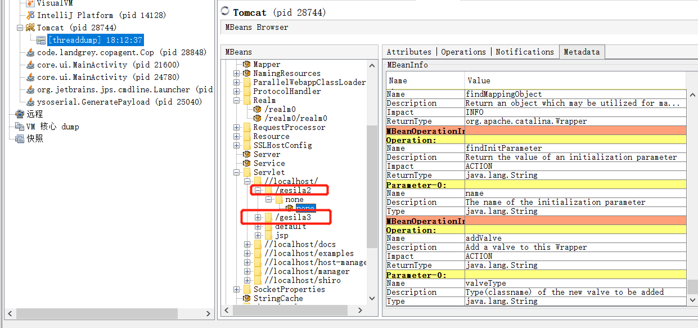Click the Tomcat (pid 28744) application icon
The width and height of the screenshot is (698, 328).
tap(31, 28)
